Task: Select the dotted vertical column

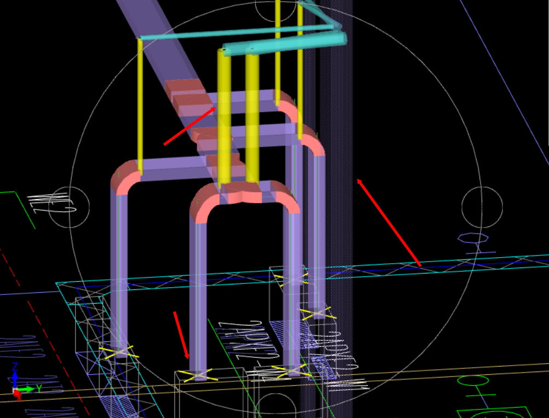Action: (x=326, y=210)
